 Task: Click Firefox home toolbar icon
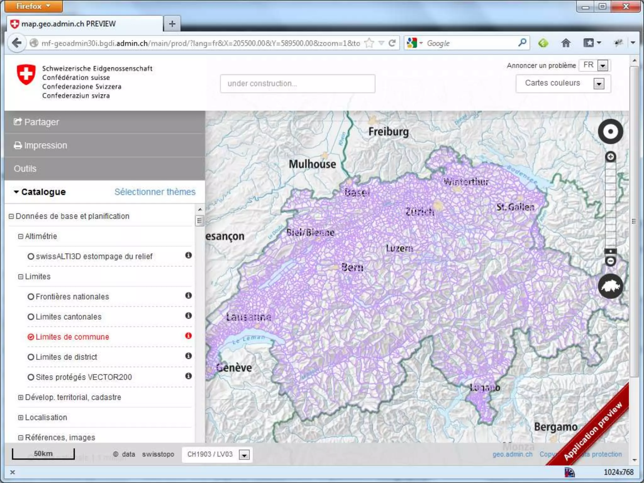[566, 43]
